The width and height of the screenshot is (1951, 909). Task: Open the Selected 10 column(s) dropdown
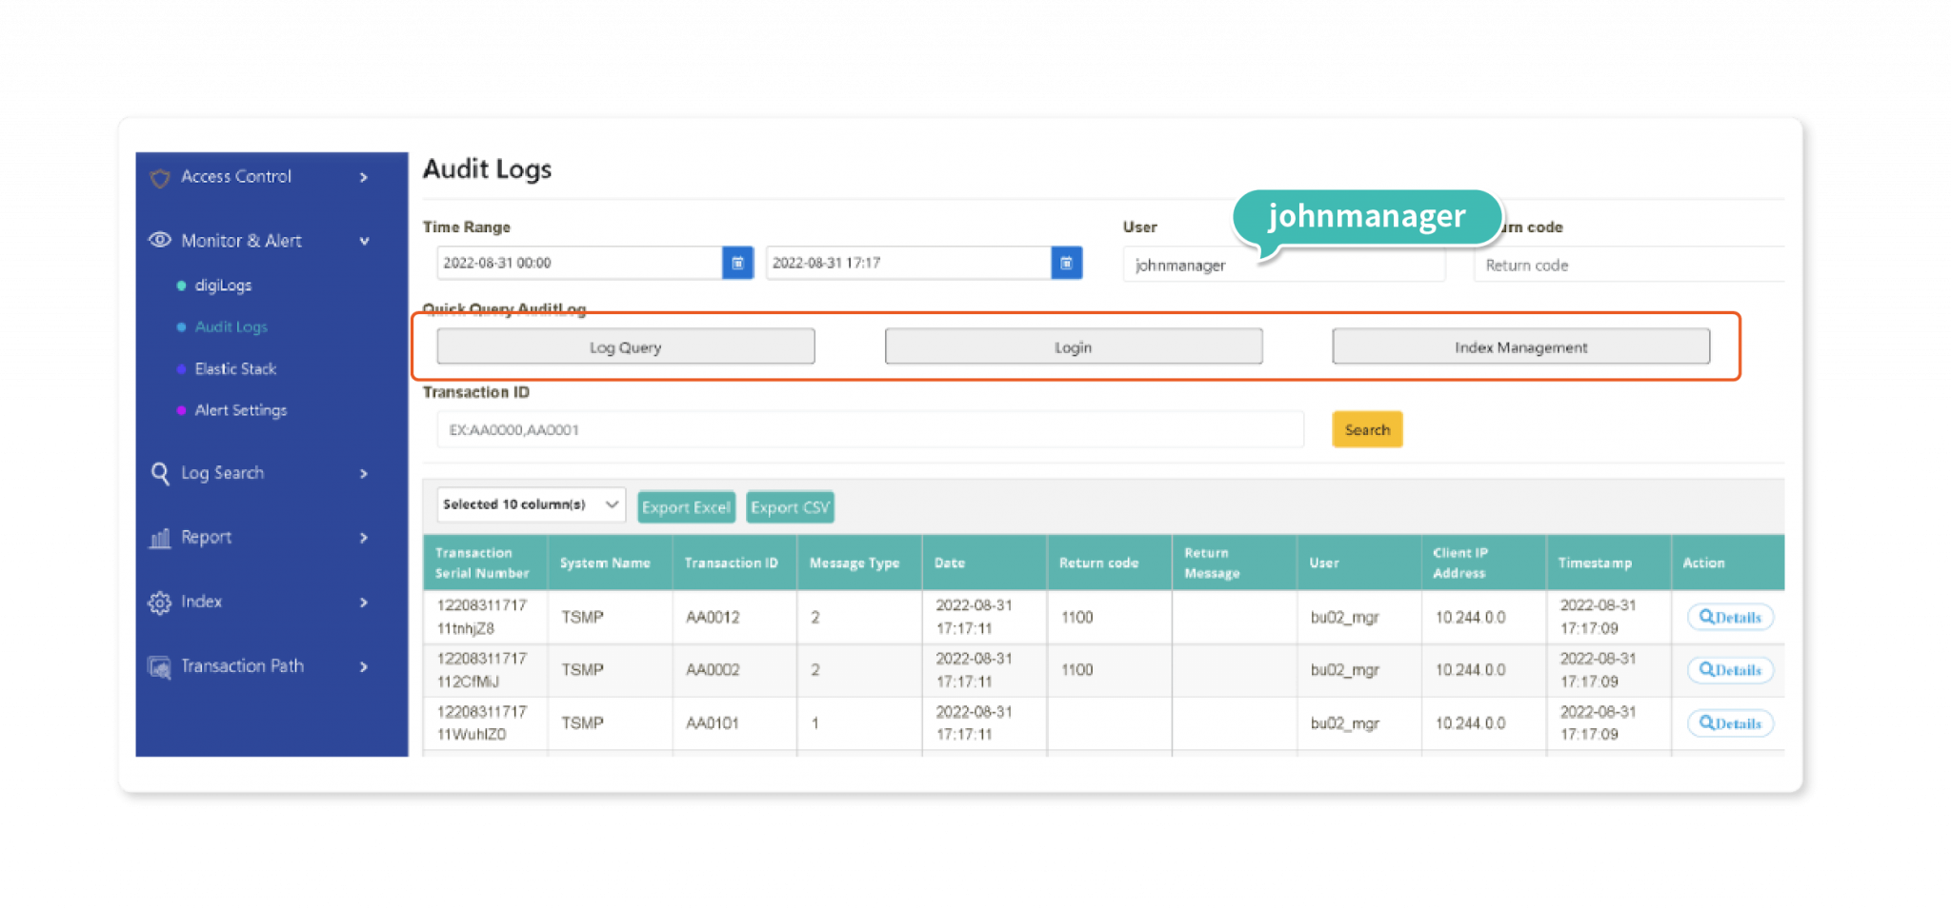[x=530, y=504]
